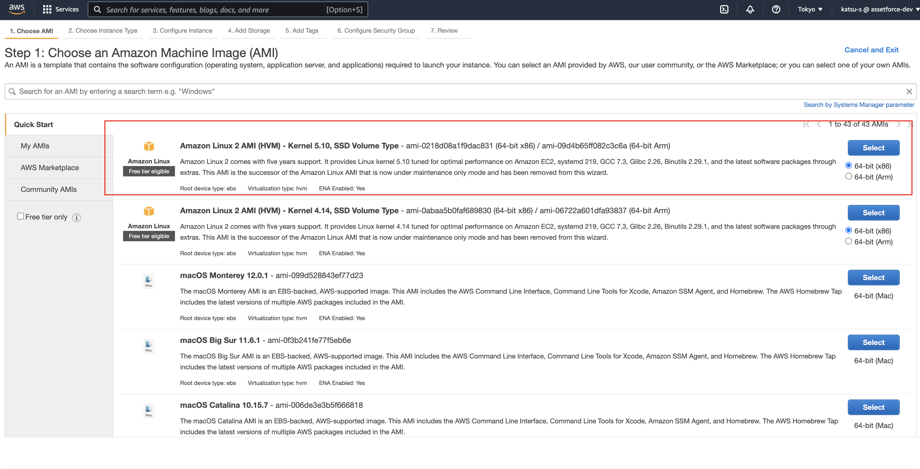Viewport: 920px width, 469px height.
Task: Open the notifications bell
Action: click(750, 9)
